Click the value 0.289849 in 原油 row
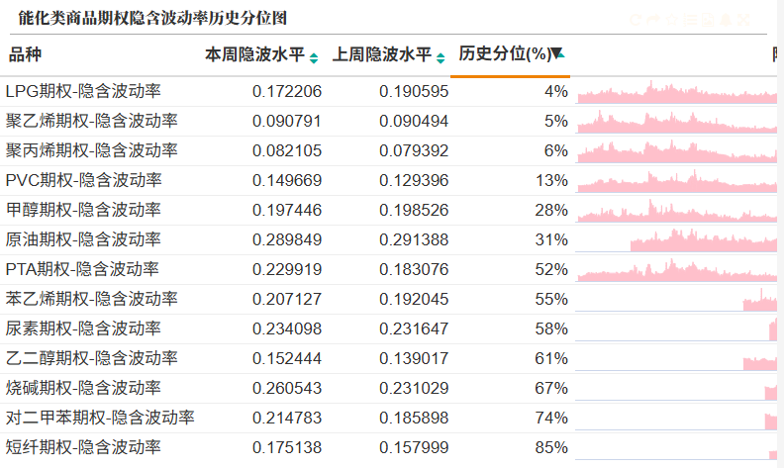 pos(287,239)
